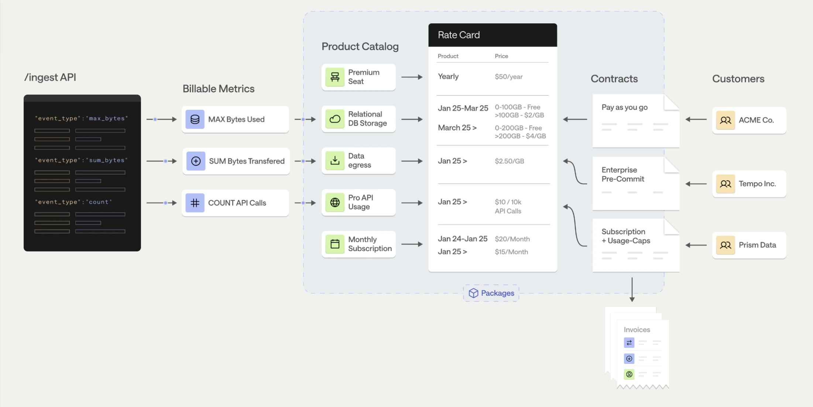
Task: Open the Pay as you go contract
Action: tap(635, 121)
